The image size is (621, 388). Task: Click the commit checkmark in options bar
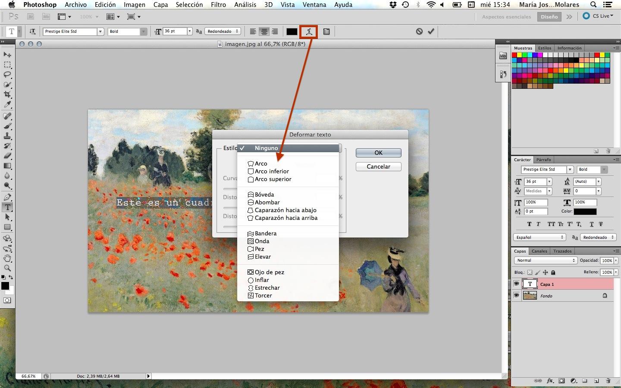point(431,31)
